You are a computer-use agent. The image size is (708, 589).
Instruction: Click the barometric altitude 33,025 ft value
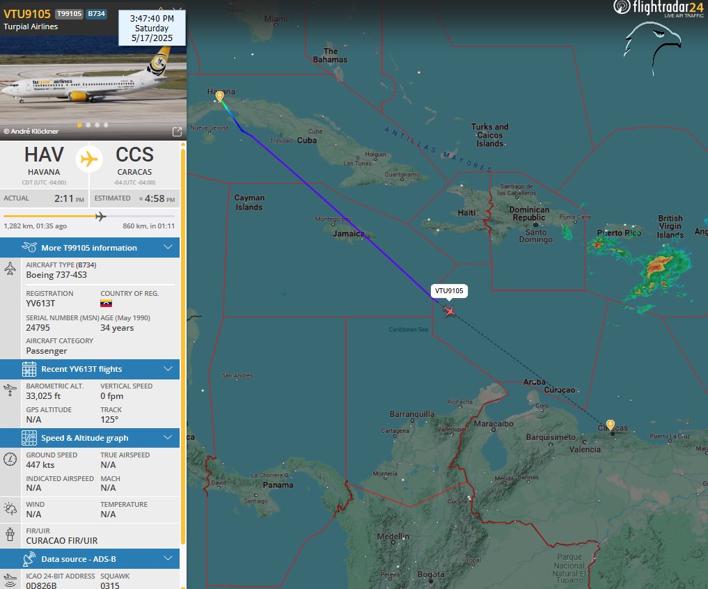click(43, 396)
